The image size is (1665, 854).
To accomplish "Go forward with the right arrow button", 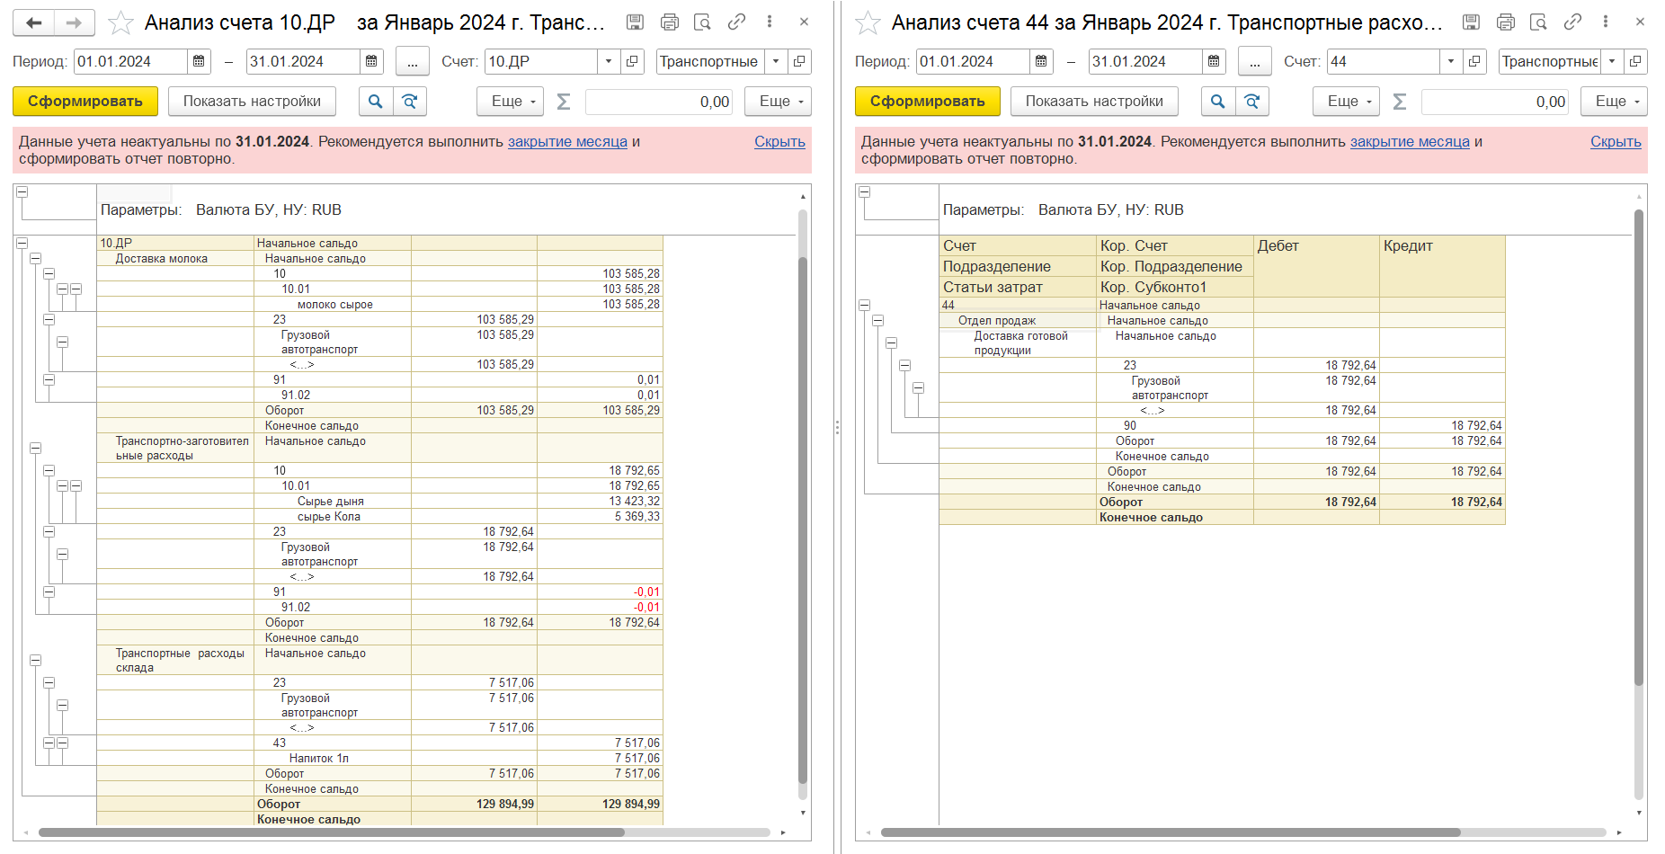I will click(x=75, y=22).
